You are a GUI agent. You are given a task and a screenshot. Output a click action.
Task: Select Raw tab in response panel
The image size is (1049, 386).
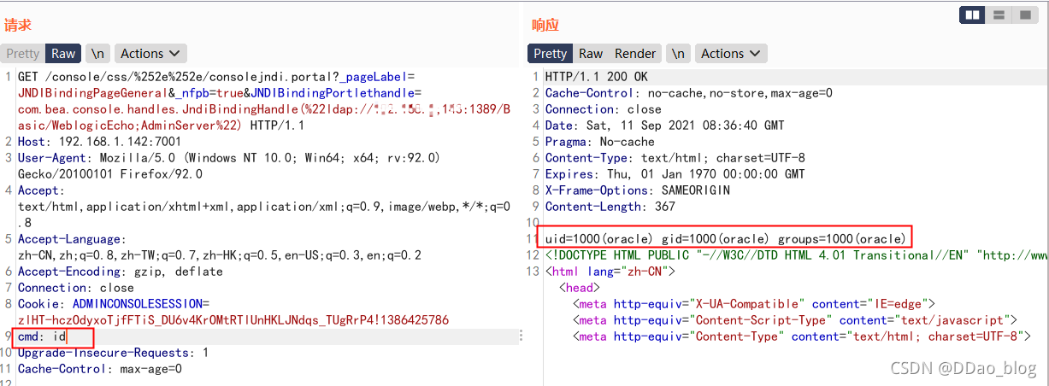[x=591, y=53]
